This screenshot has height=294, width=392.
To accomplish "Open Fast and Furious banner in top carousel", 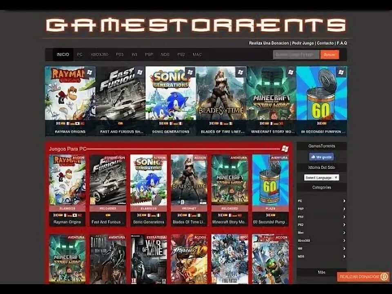I will 120,101.
